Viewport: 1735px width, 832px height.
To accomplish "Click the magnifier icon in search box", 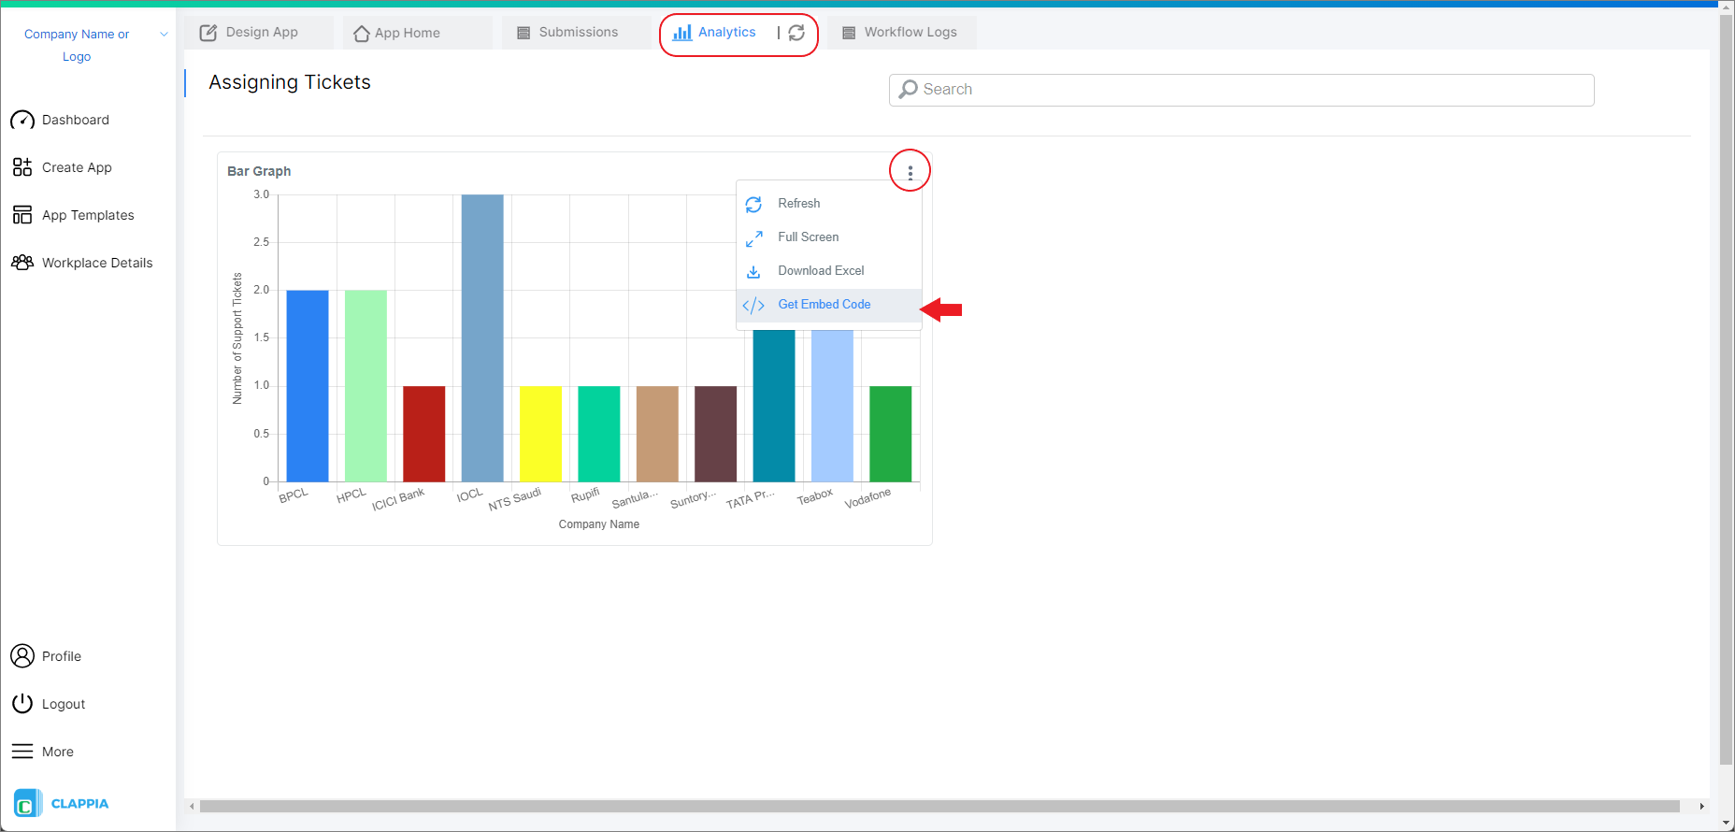I will pyautogui.click(x=908, y=90).
